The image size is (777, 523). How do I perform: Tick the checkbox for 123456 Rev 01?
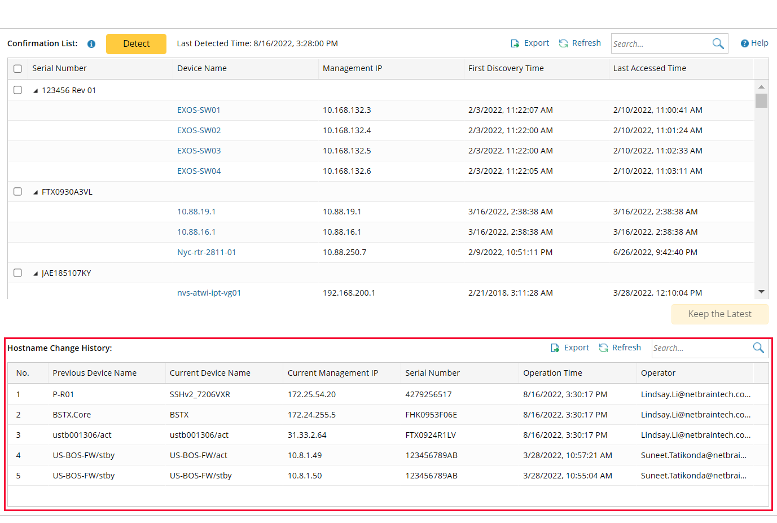coord(17,90)
